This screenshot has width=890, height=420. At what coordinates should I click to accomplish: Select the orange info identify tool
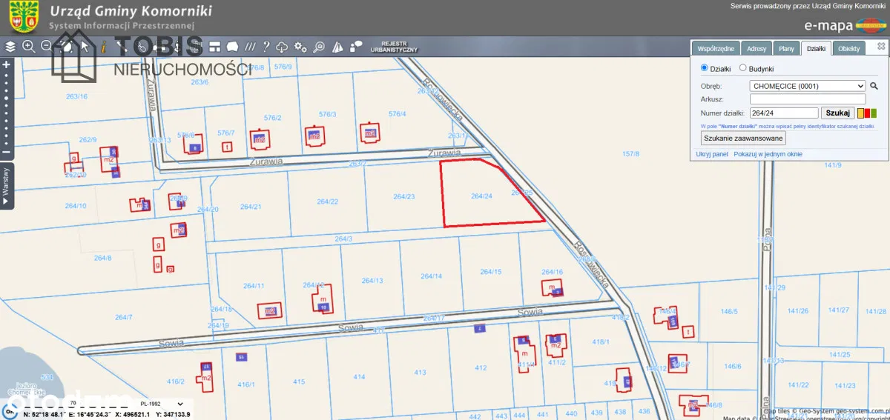tap(103, 47)
